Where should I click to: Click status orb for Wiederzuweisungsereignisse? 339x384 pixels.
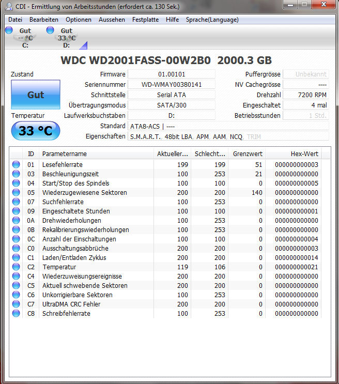point(16,276)
